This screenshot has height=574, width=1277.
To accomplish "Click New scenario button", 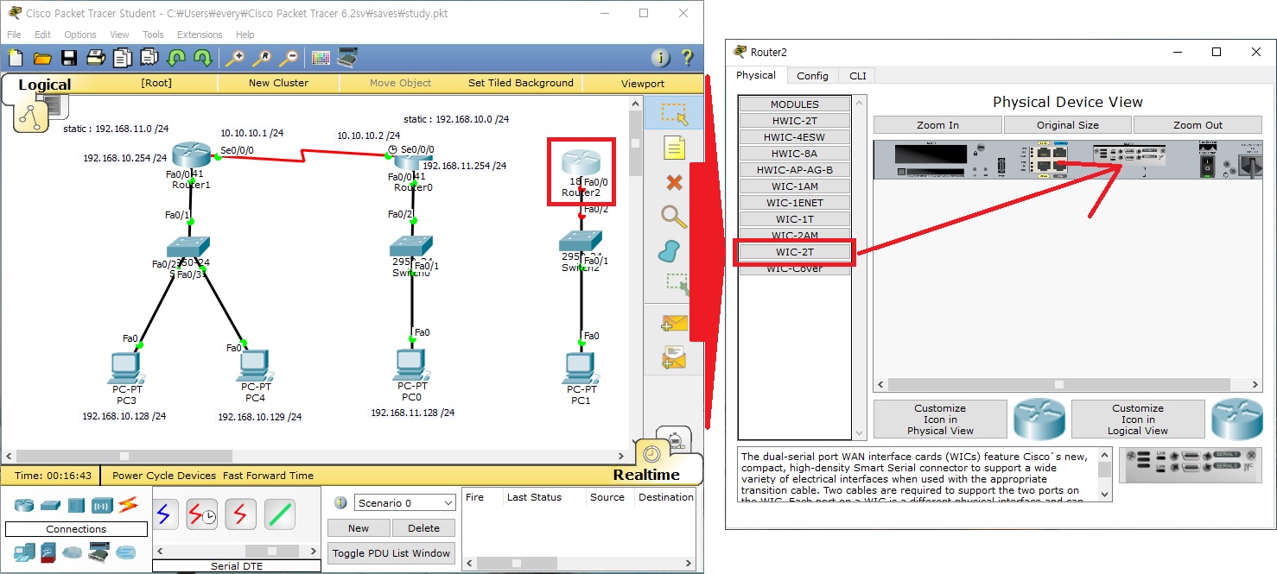I will coord(359,528).
